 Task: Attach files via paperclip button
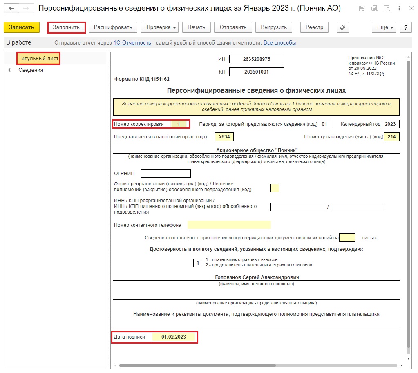[x=343, y=27]
